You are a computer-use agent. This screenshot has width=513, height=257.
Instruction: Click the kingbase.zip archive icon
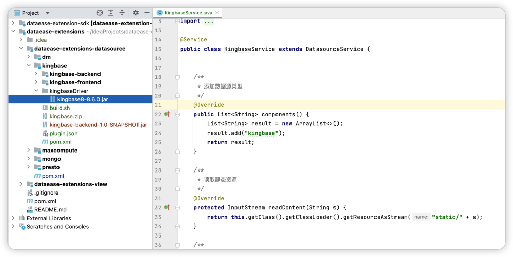tap(45, 116)
